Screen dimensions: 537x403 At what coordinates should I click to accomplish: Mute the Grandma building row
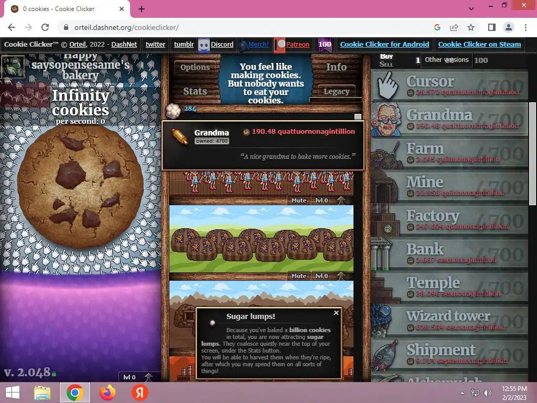[298, 200]
